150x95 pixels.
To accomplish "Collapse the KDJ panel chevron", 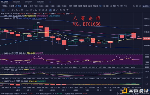I will click(x=2, y=70).
